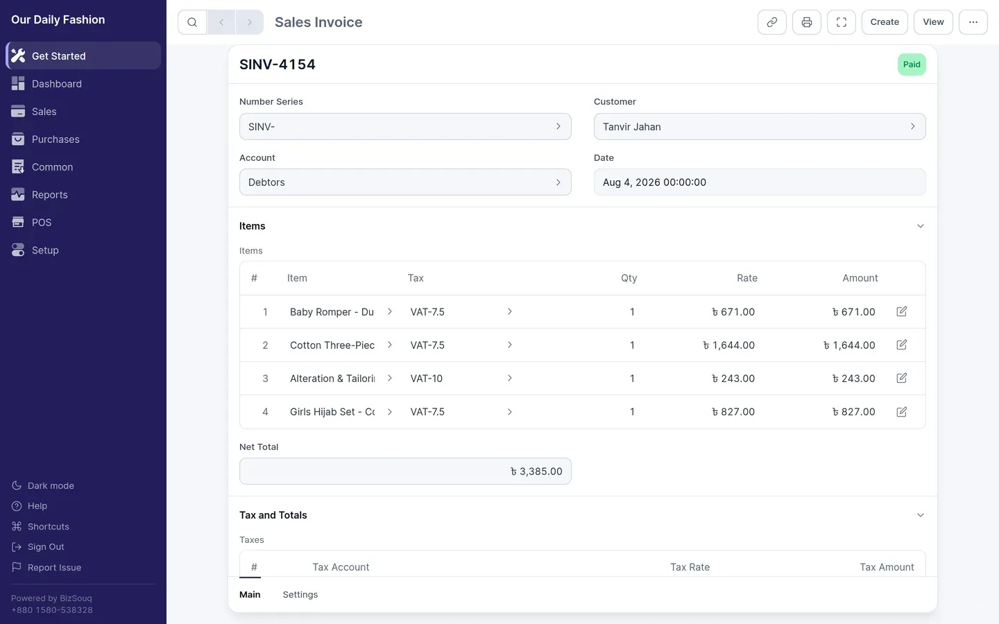Viewport: 999px width, 624px height.
Task: Switch to the Settings tab
Action: [300, 595]
